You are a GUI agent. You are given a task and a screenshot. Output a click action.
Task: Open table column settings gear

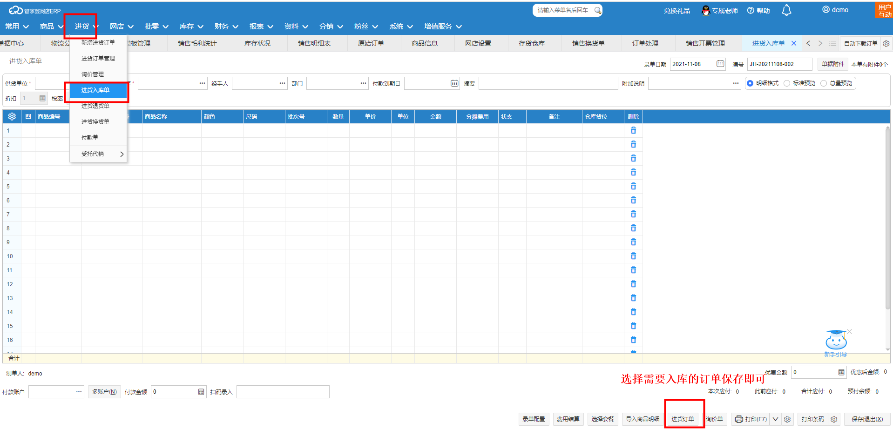[12, 117]
